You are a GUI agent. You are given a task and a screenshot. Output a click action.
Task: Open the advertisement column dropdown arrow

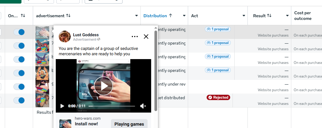point(137,16)
